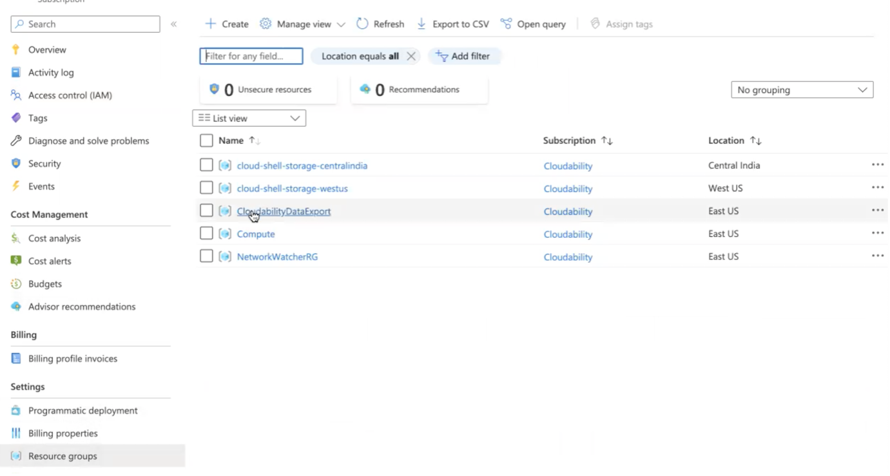Click Export to CSV
Screen dimensions: 890x476
click(452, 24)
